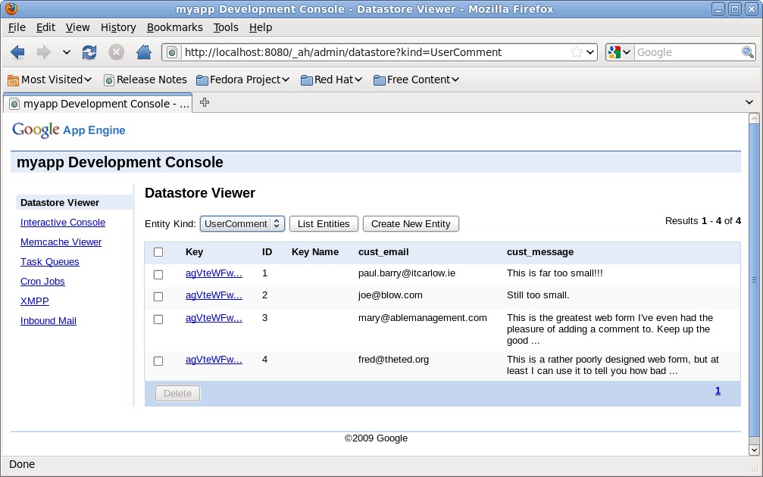Click the bookmark star in URL bar

click(577, 52)
